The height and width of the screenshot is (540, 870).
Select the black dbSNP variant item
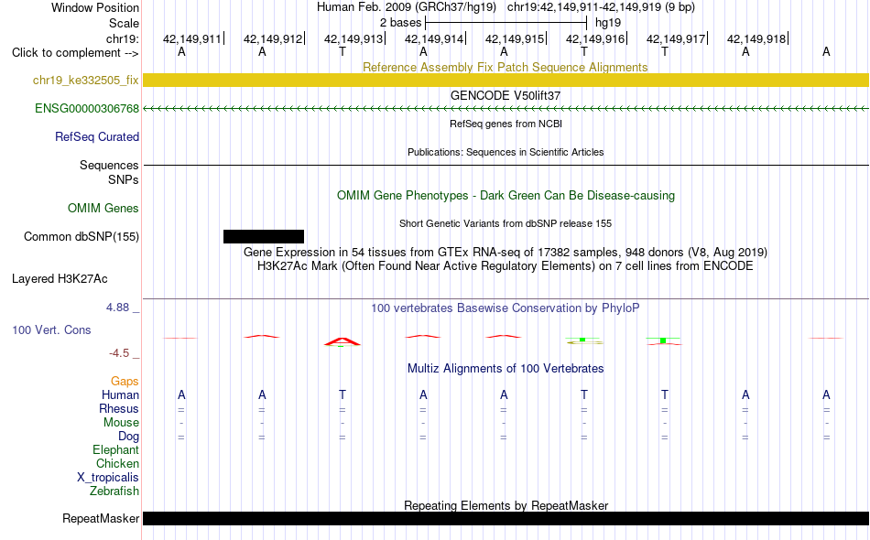coord(264,237)
